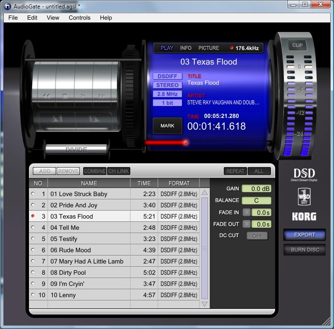334x329 pixels.
Task: Click the FORMAT column header
Action: tap(179, 183)
